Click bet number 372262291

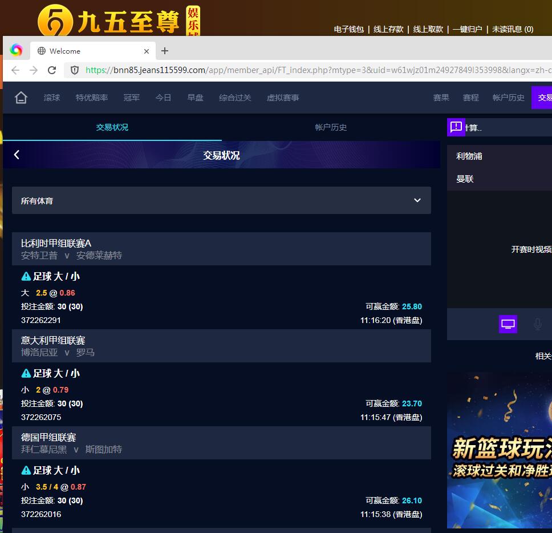pos(41,320)
